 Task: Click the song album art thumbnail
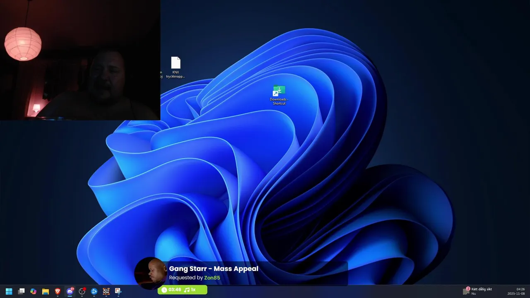[151, 272]
